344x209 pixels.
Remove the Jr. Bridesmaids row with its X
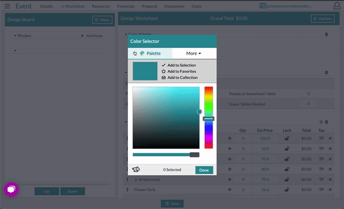pyautogui.click(x=330, y=179)
